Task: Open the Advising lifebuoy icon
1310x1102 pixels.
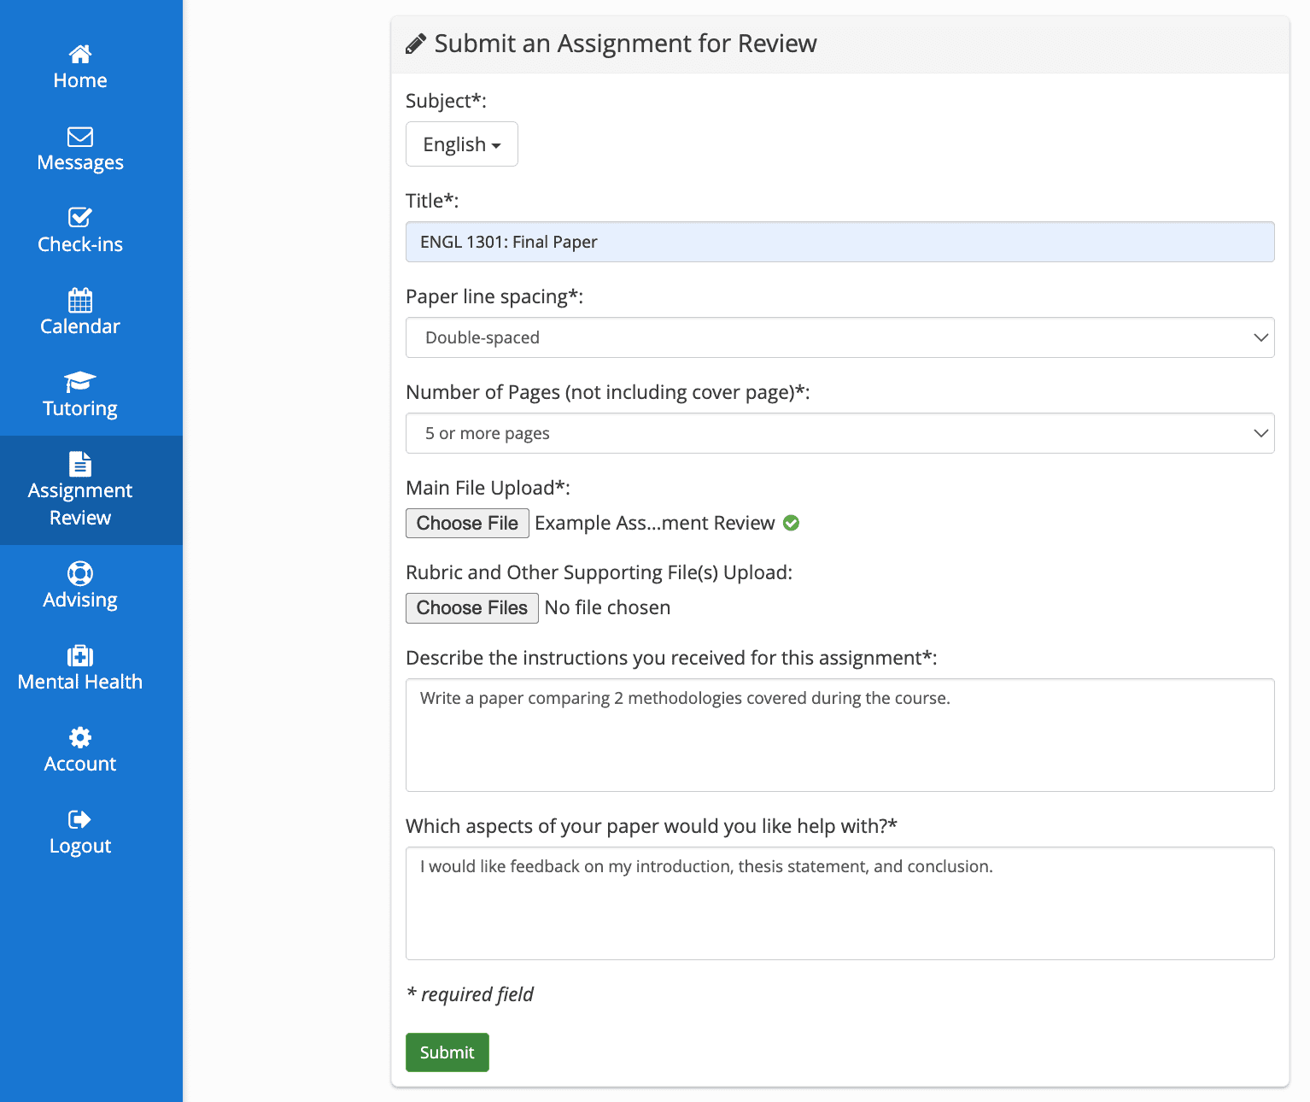Action: 80,573
